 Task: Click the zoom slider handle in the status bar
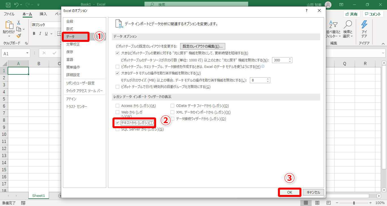click(354, 203)
